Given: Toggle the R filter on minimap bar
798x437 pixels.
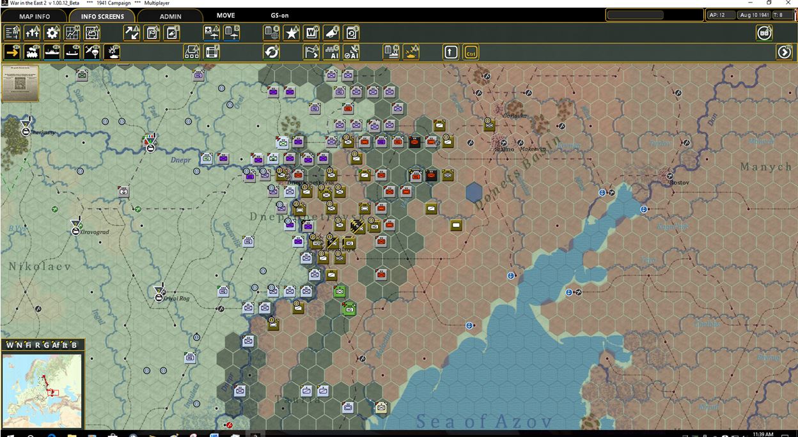Looking at the screenshot, I should [37, 345].
